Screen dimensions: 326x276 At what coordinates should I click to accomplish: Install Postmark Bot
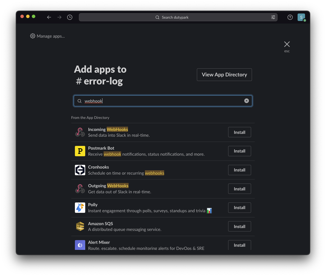click(x=240, y=151)
